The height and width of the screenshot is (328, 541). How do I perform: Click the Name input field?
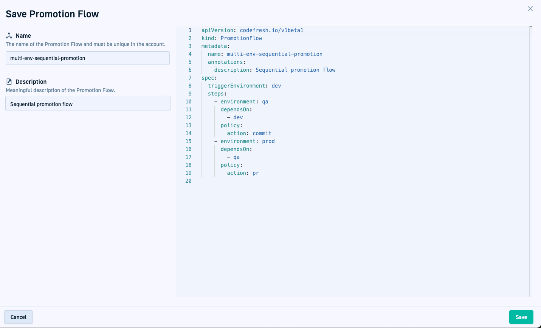tap(88, 58)
